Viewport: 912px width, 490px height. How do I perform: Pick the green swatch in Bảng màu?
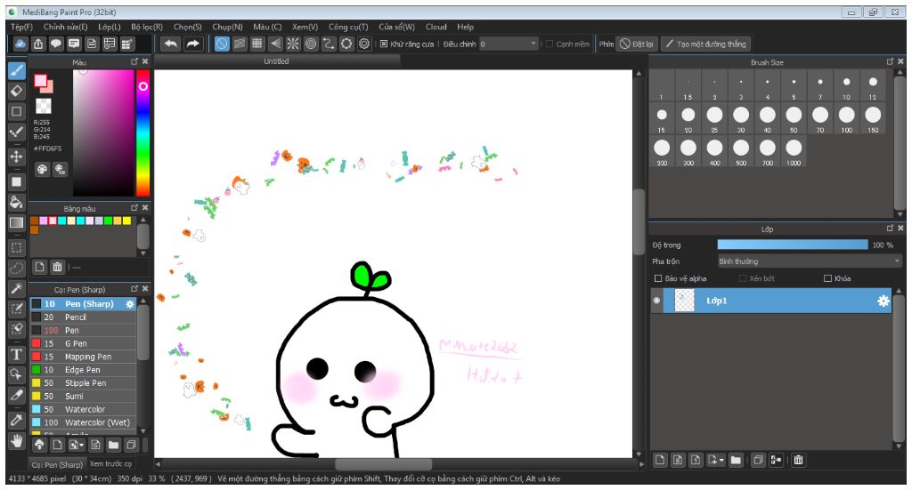tap(108, 221)
